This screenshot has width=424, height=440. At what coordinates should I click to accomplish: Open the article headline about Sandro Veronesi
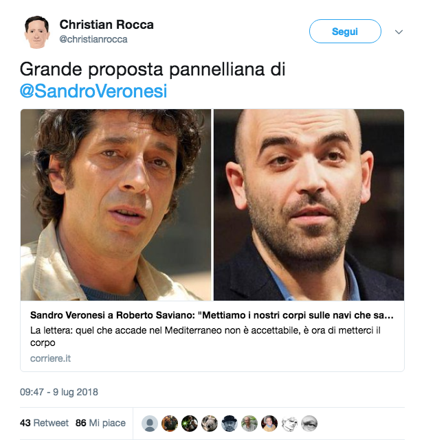click(212, 315)
